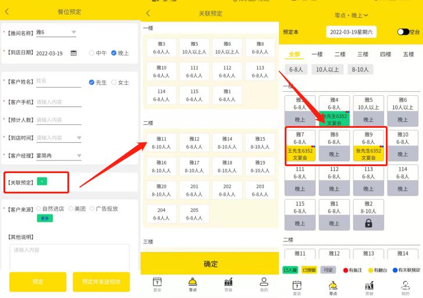
Task: Switch to the 三楼 floor tab
Action: pyautogui.click(x=363, y=54)
